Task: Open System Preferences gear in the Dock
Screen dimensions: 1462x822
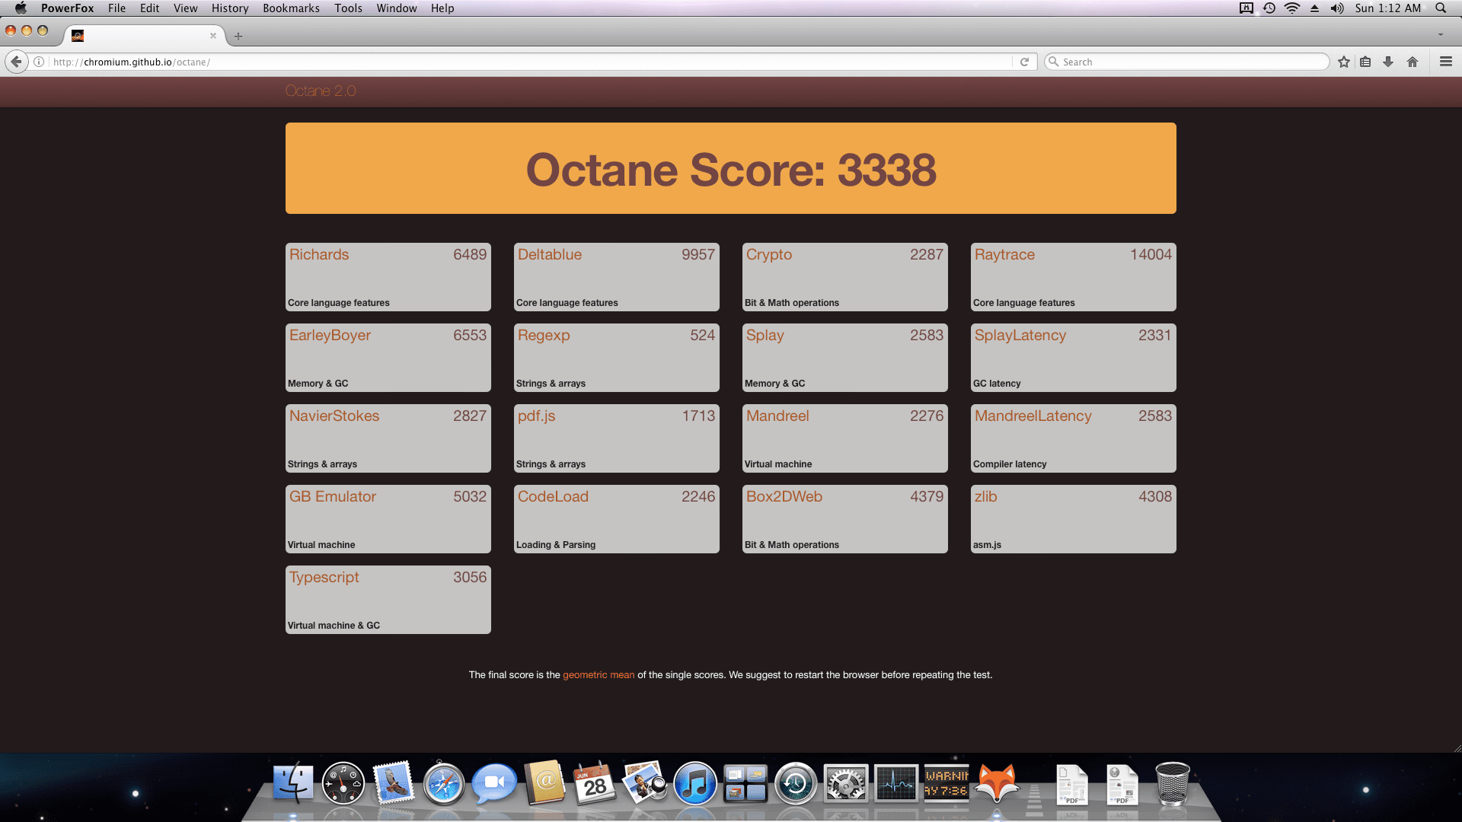Action: pyautogui.click(x=846, y=783)
